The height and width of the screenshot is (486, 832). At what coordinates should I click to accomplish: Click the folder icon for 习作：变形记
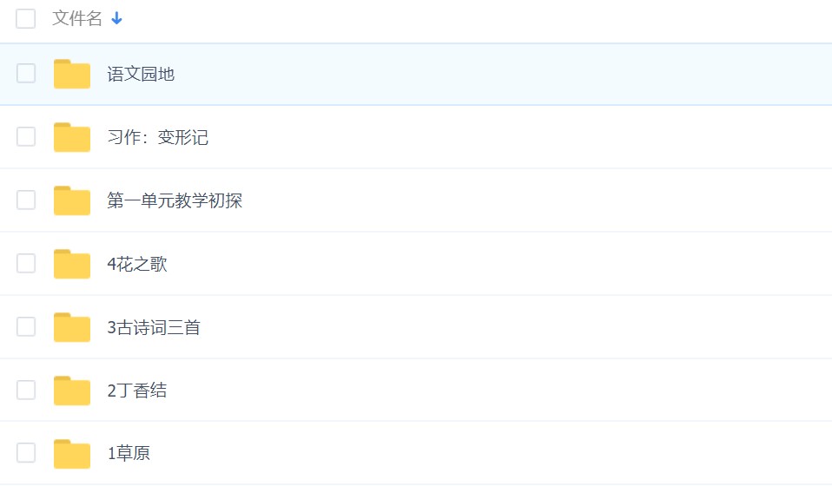(72, 137)
